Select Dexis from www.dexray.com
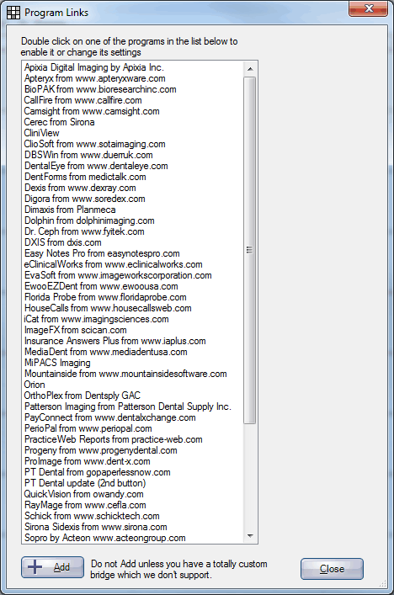The height and width of the screenshot is (595, 394). (80, 188)
